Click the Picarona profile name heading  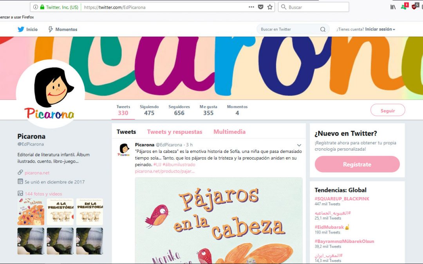31,136
